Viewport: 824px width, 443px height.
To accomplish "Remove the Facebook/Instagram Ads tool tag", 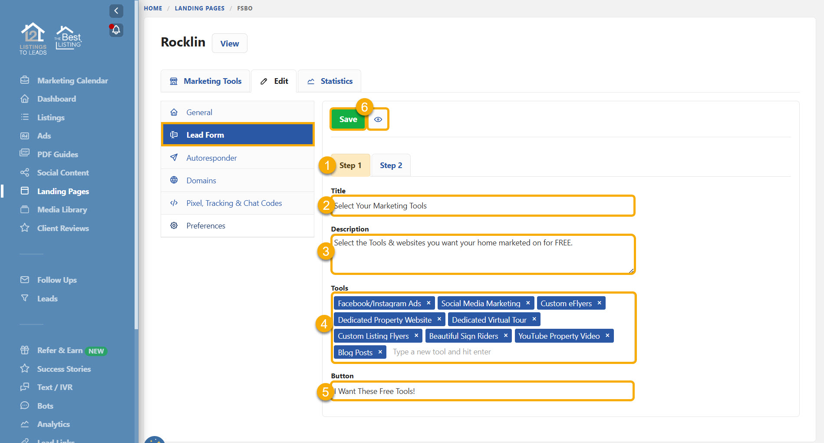I will (x=428, y=303).
